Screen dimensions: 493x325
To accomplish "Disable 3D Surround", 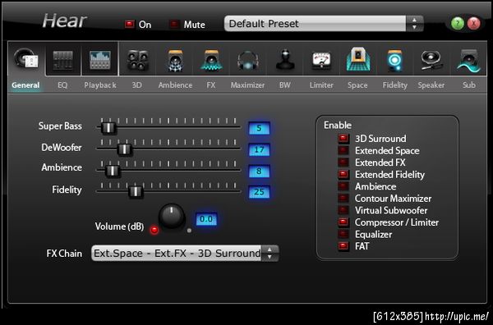I will click(x=343, y=139).
